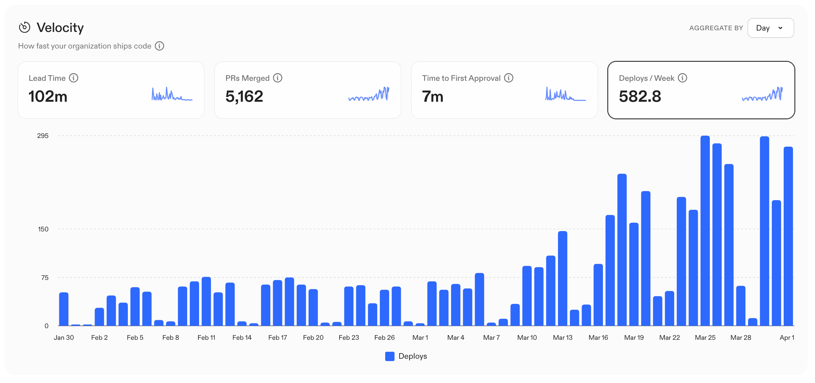
Task: Click the Lead Time sparkline chart
Action: pos(171,95)
